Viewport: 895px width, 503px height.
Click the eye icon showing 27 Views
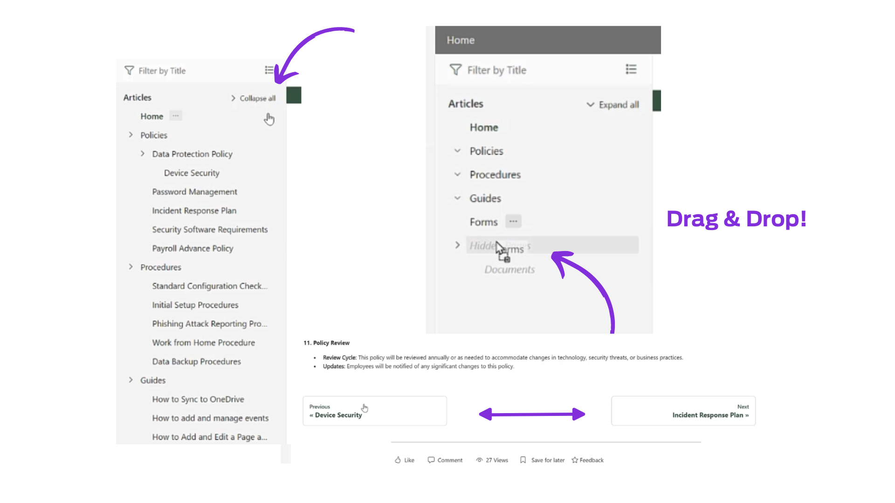click(x=480, y=460)
